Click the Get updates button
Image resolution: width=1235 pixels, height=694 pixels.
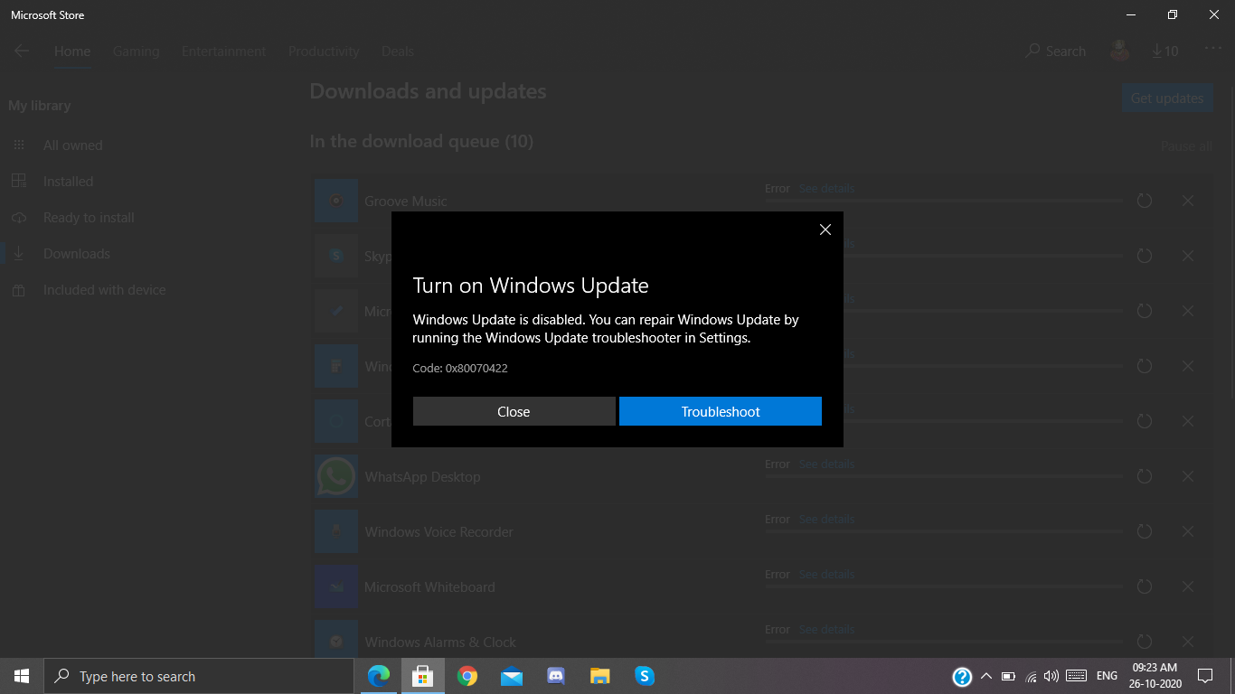[x=1166, y=98]
